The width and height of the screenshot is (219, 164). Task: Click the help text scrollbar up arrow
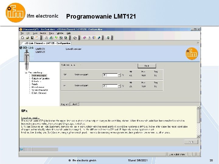tap(198, 108)
